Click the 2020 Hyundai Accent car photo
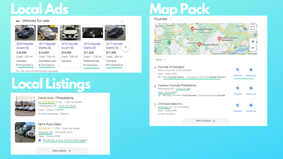Image resolution: width=283 pixels, height=159 pixels. click(x=25, y=33)
